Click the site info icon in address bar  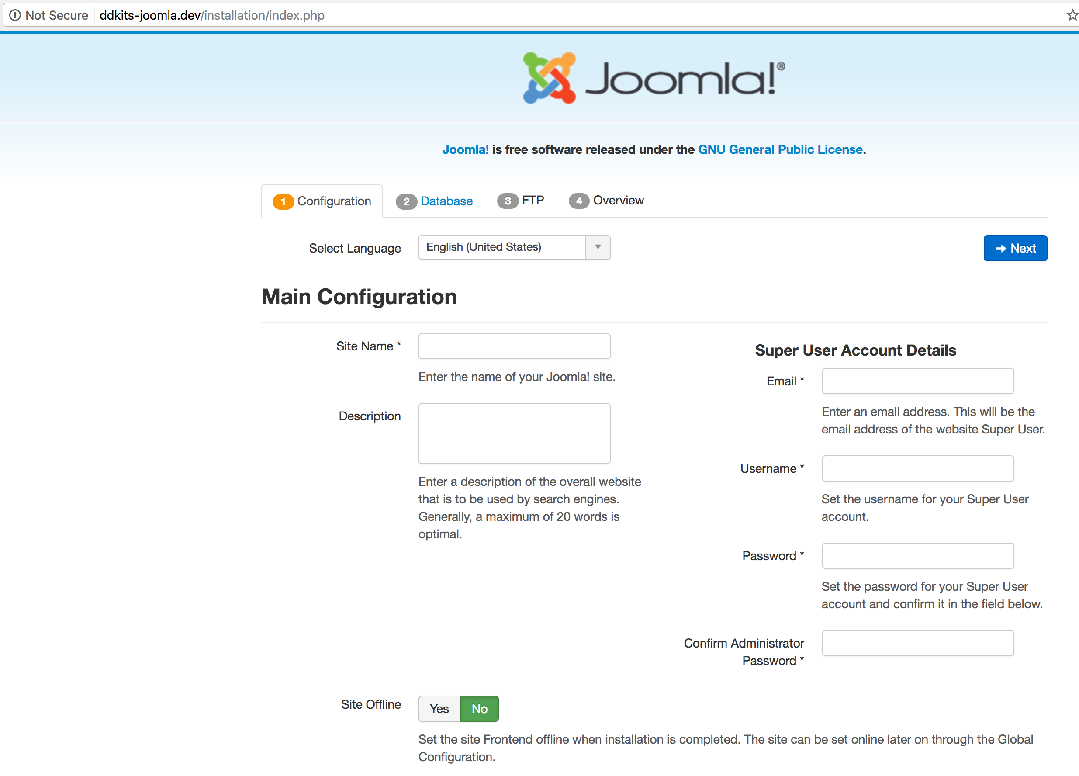pyautogui.click(x=15, y=15)
